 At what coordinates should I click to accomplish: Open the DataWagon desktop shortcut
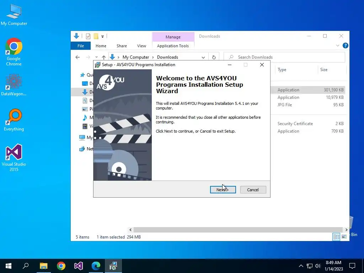14,85
